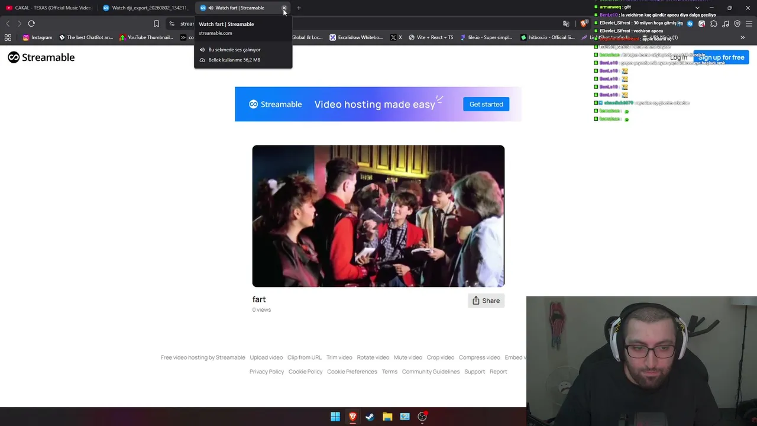Open the Support footer link

[x=475, y=372]
